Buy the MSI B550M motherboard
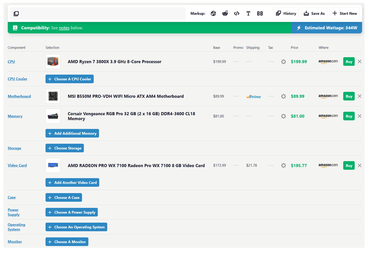This screenshot has height=254, width=367. 349,96
